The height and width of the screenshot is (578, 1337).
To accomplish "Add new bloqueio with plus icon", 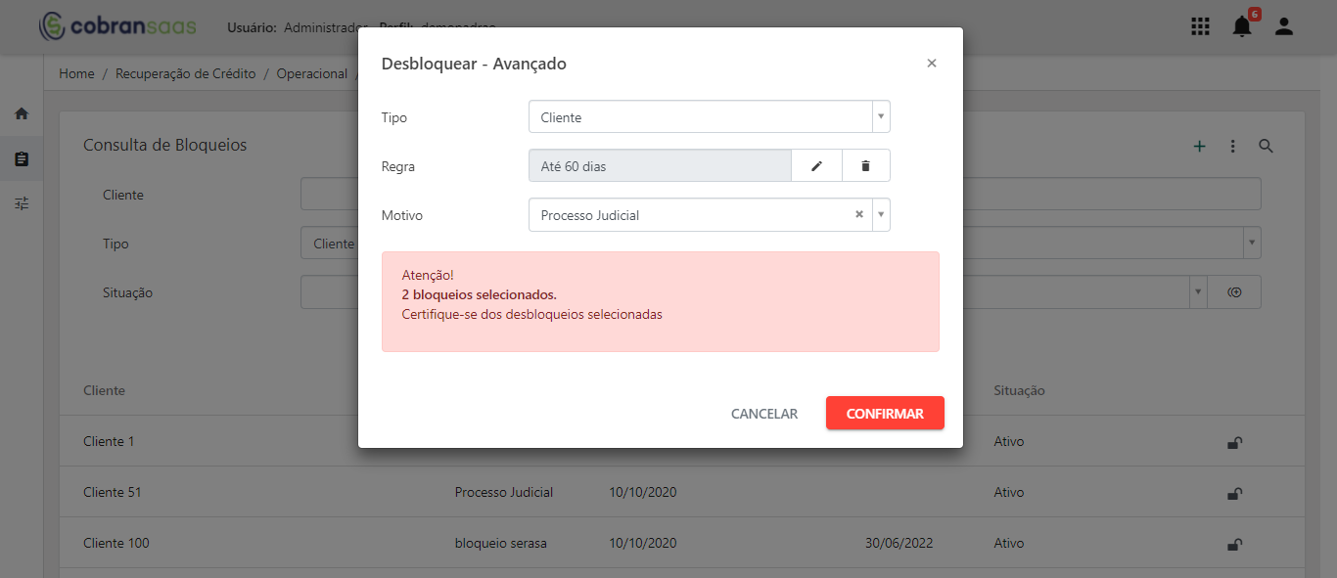I will coord(1199,147).
